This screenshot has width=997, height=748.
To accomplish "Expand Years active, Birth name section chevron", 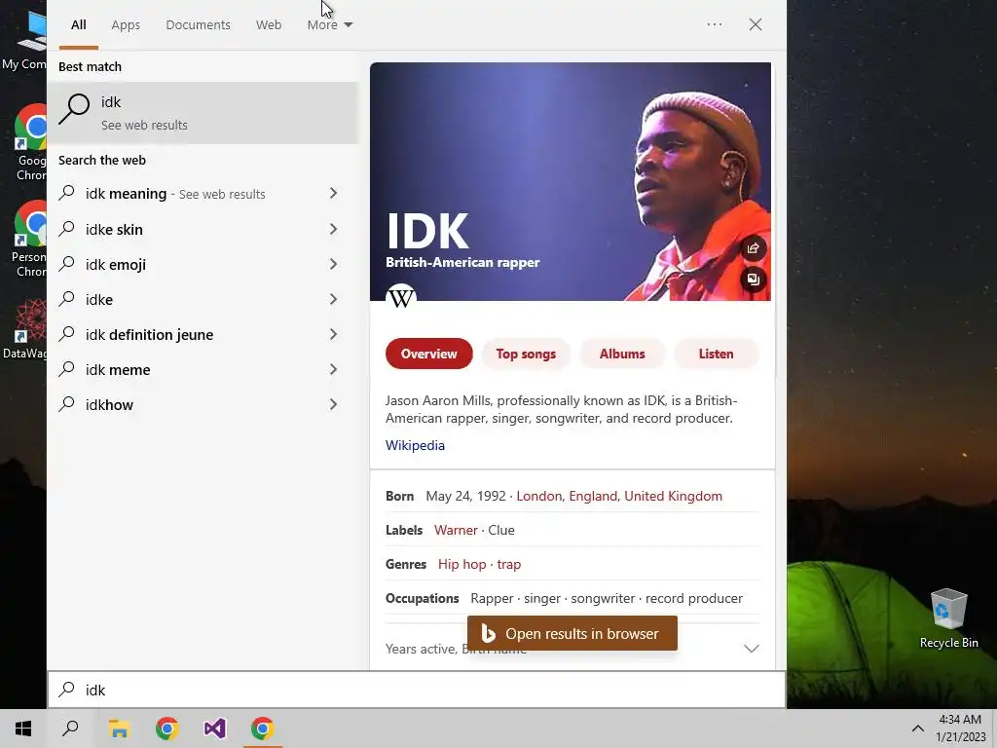I will tap(752, 649).
